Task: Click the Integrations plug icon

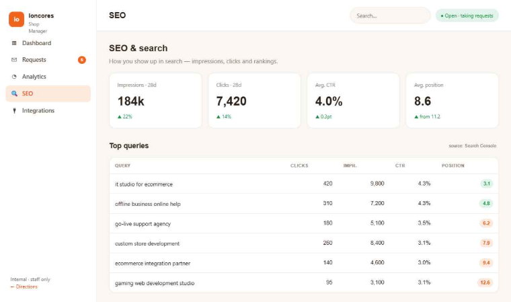Action: 14,110
